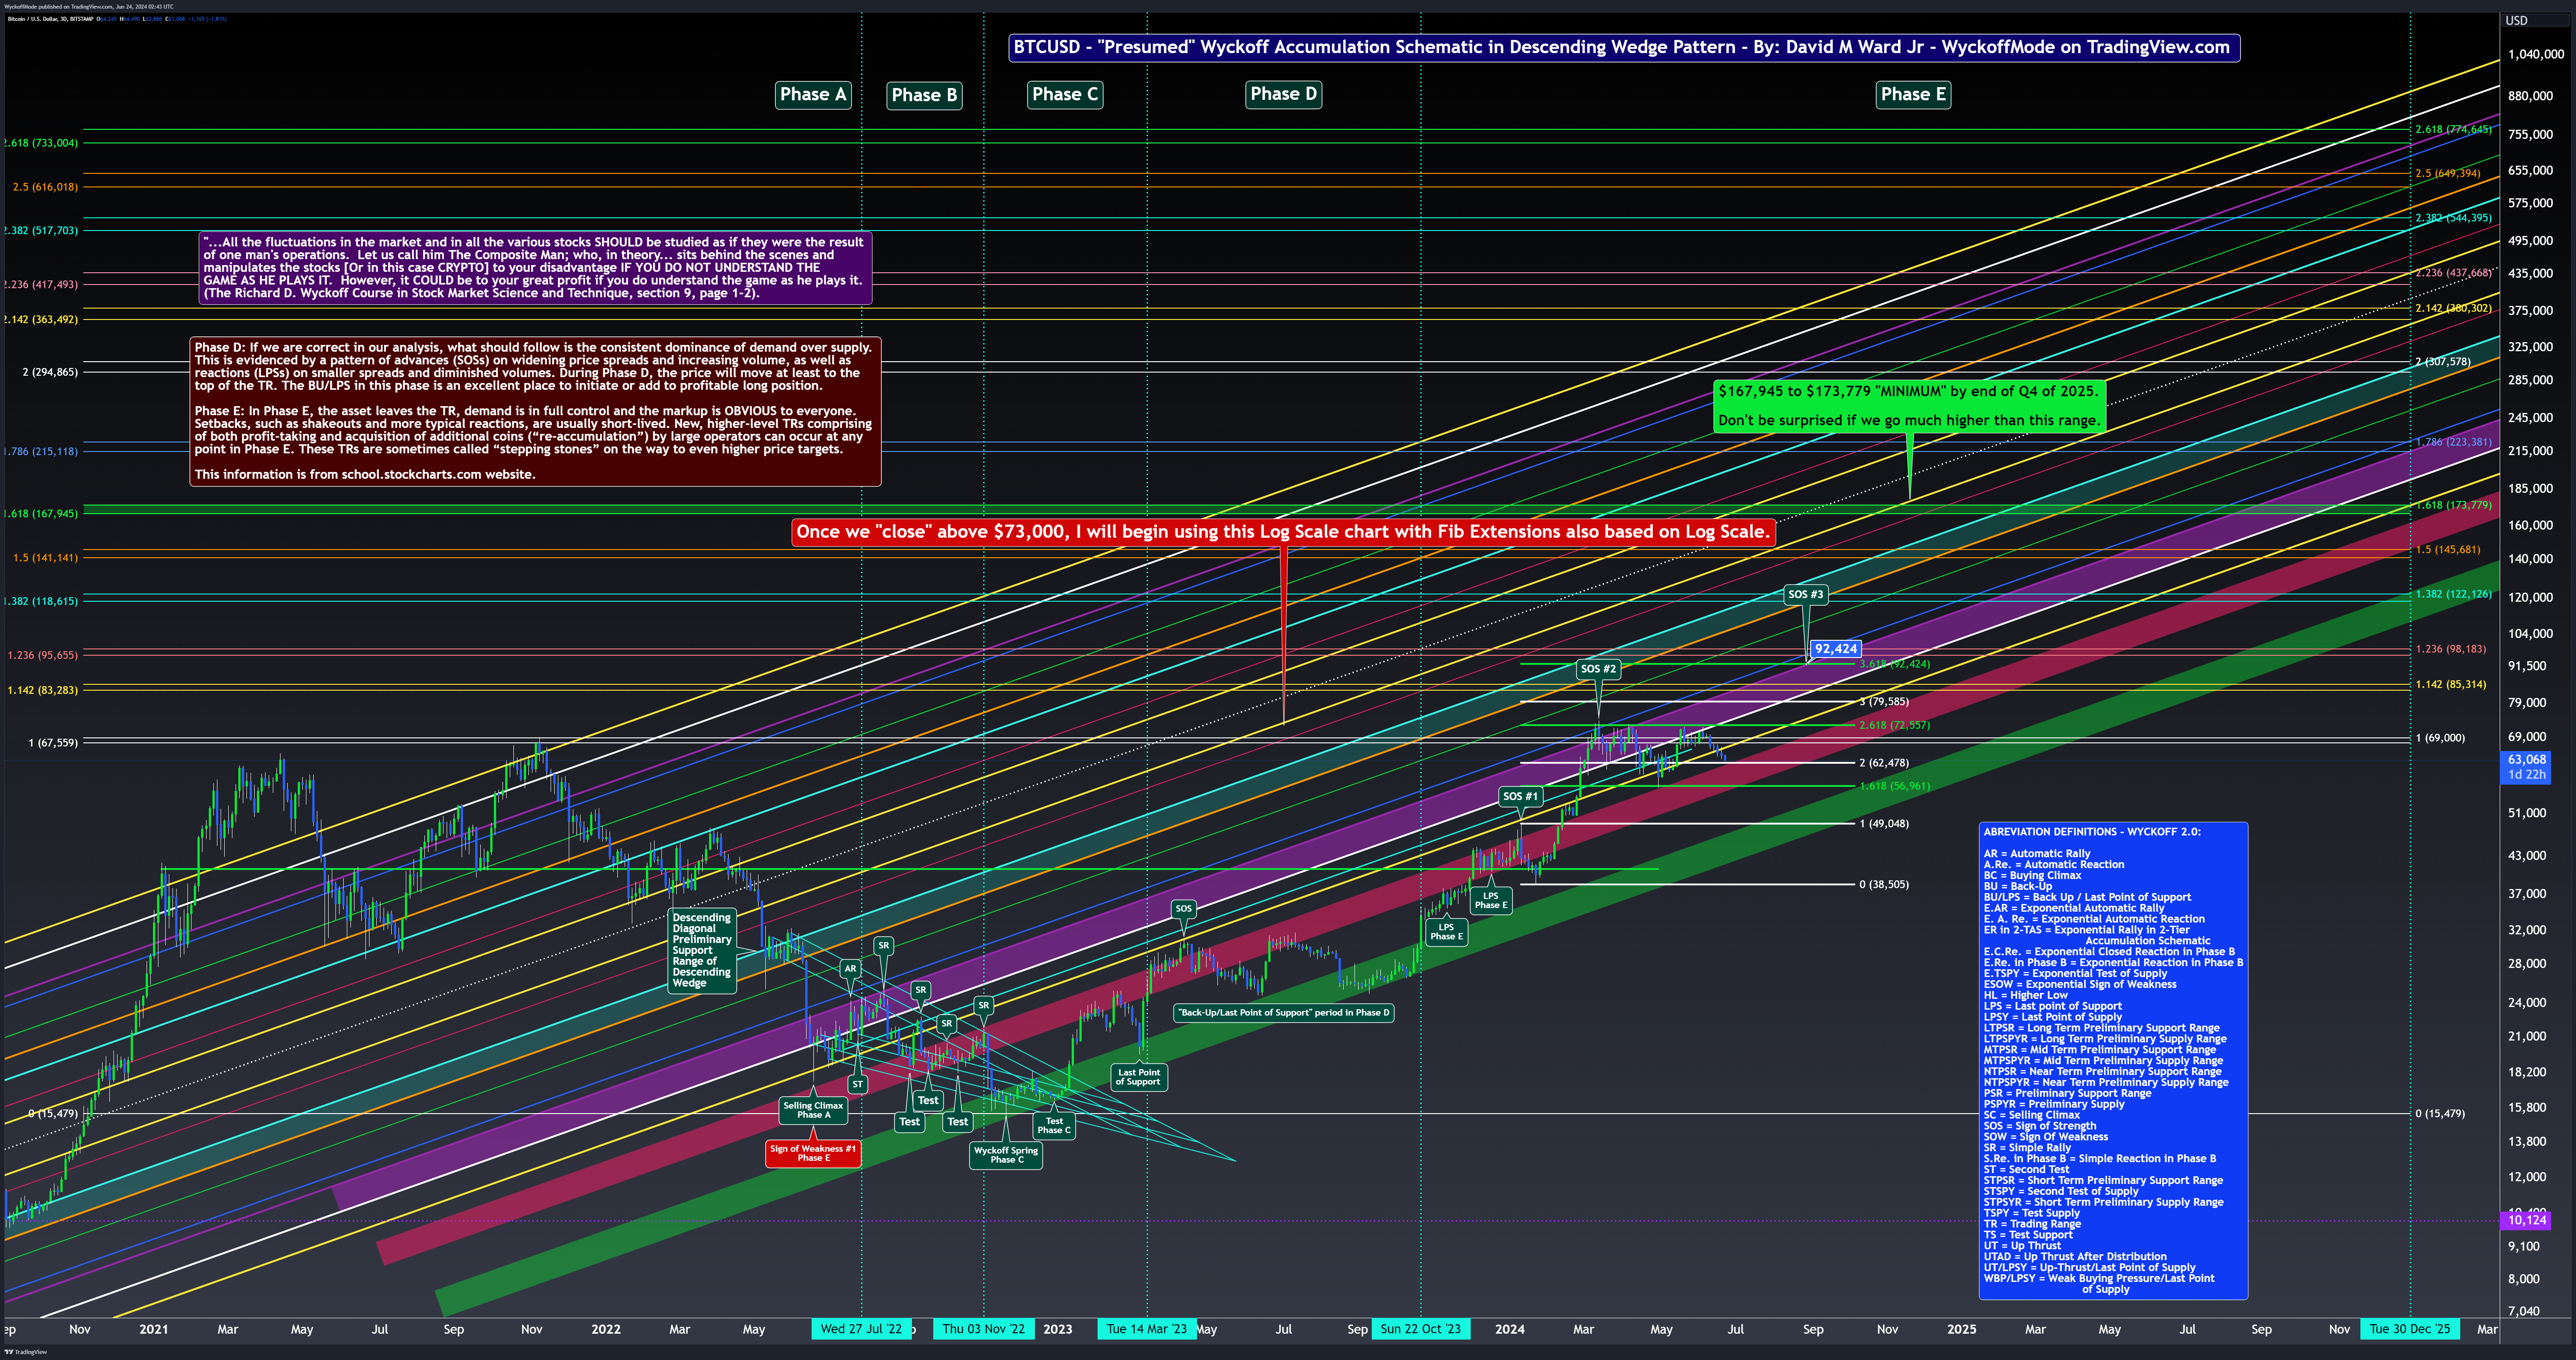Select the ST callout label

pyautogui.click(x=857, y=1084)
